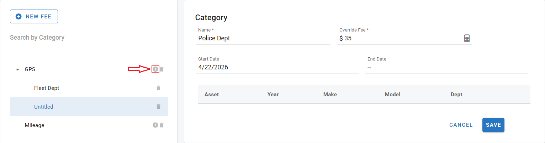Click the plus icon in New Fee button

(x=19, y=17)
